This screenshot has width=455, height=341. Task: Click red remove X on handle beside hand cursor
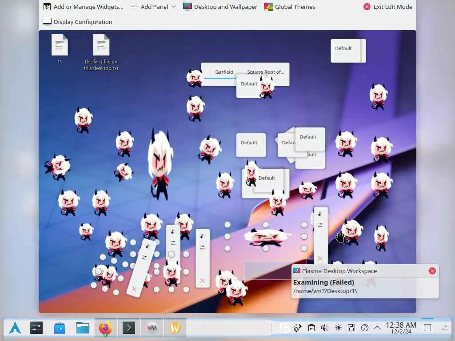[x=320, y=258]
